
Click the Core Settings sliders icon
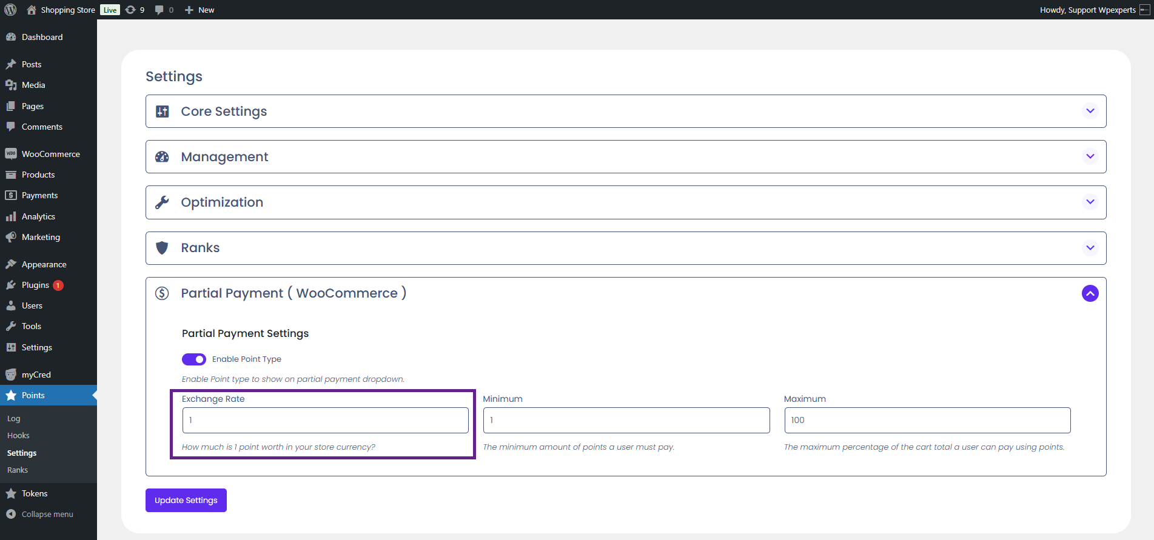(x=163, y=112)
